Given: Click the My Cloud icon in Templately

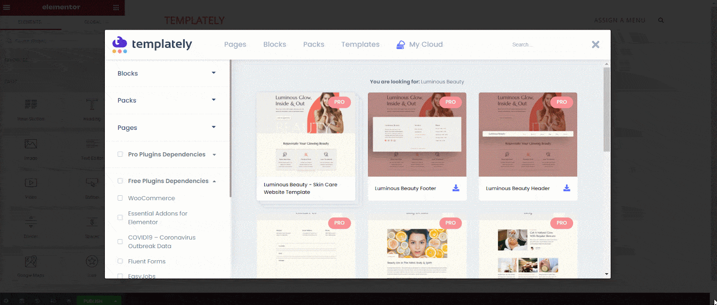Looking at the screenshot, I should (401, 44).
